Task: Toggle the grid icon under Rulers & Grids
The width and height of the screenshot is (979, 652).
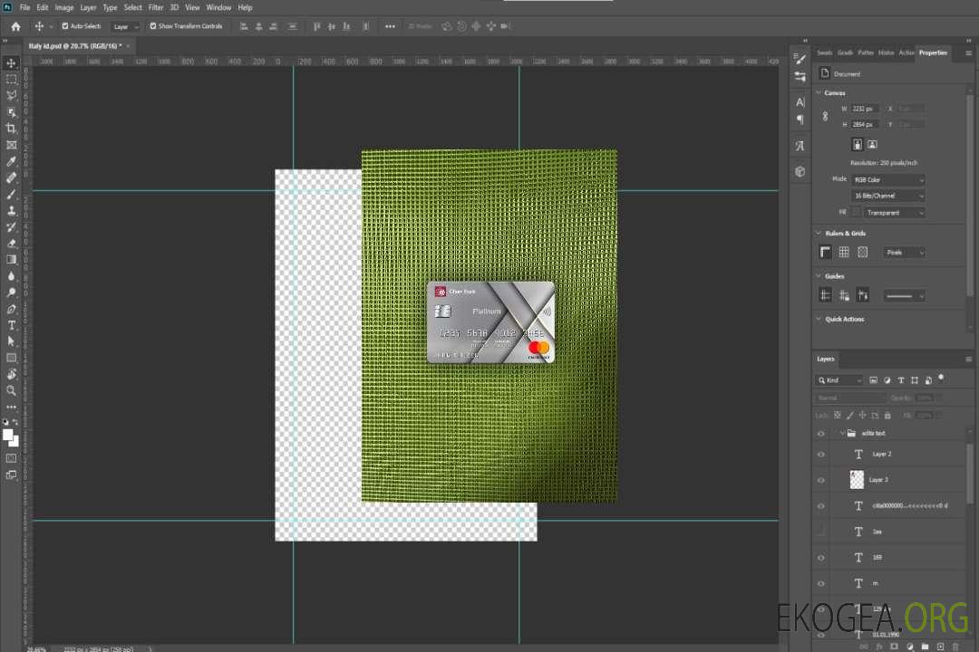Action: pyautogui.click(x=844, y=252)
